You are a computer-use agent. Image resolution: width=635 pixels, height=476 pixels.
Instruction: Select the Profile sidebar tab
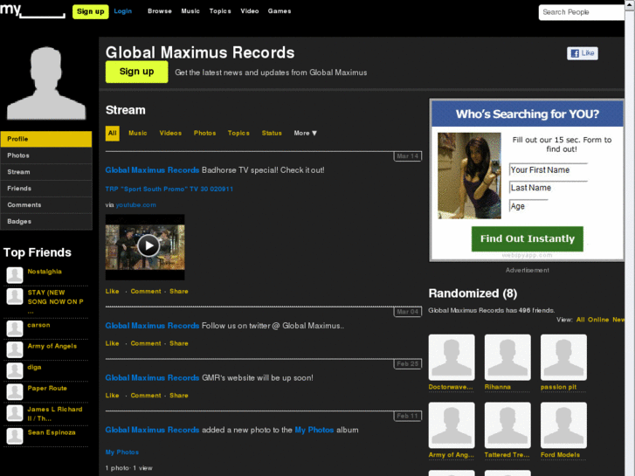pyautogui.click(x=46, y=139)
